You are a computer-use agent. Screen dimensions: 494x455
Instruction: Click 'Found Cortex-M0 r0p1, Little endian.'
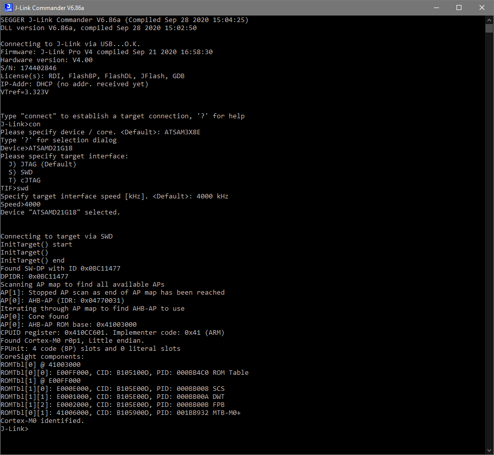pos(73,341)
